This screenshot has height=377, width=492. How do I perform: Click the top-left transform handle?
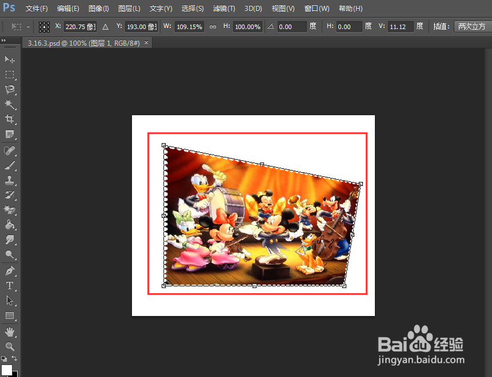coord(163,145)
